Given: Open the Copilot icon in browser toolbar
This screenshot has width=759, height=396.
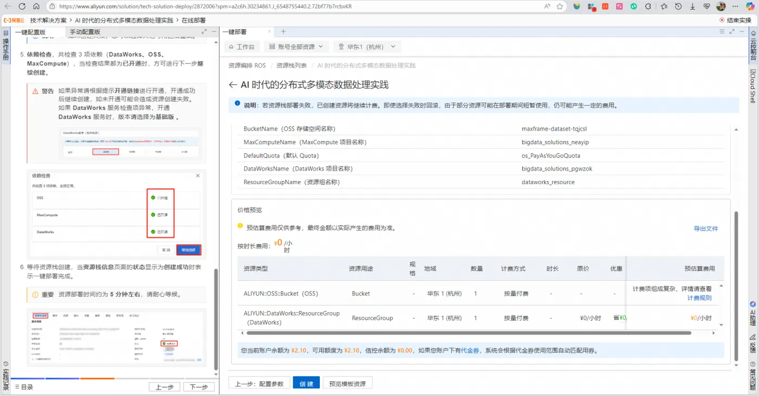Looking at the screenshot, I should click(x=750, y=7).
